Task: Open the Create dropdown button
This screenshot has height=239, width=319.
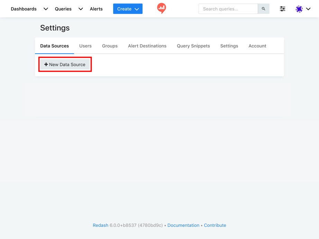Action: point(128,9)
